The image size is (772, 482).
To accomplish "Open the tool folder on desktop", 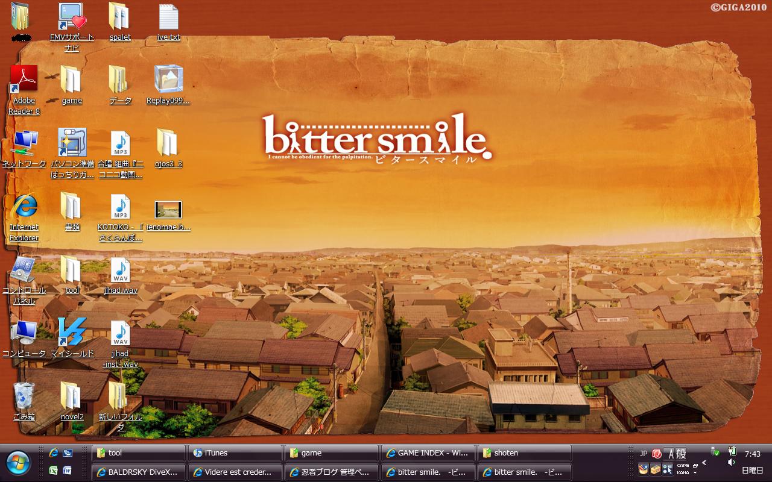I will (x=72, y=275).
